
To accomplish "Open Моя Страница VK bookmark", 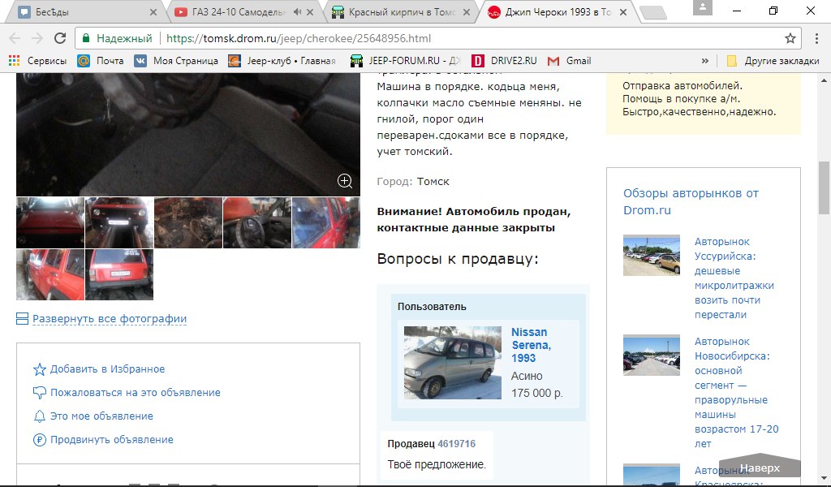I will 176,61.
